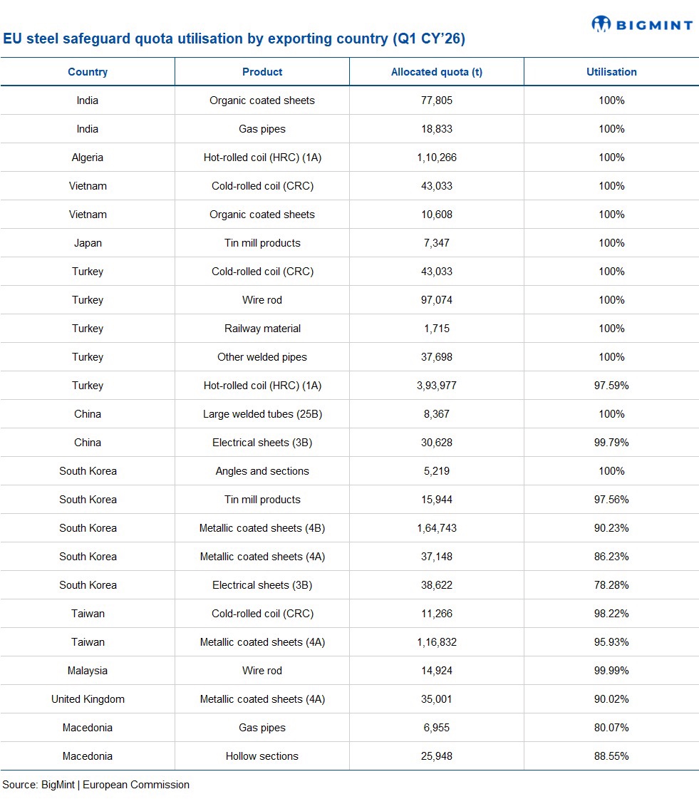Screen dimensions: 699x799
Task: Click the Utilisation column header
Action: pos(611,72)
